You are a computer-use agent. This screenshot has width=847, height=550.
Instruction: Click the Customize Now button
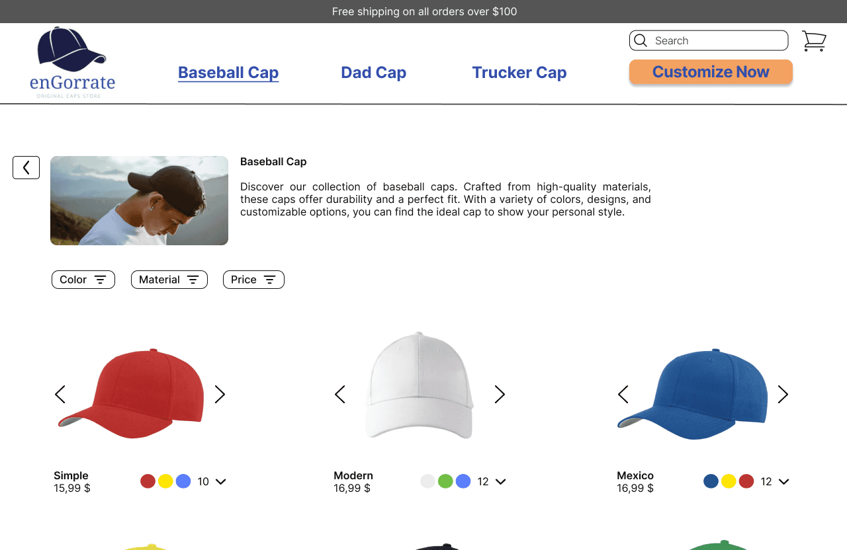click(x=711, y=72)
